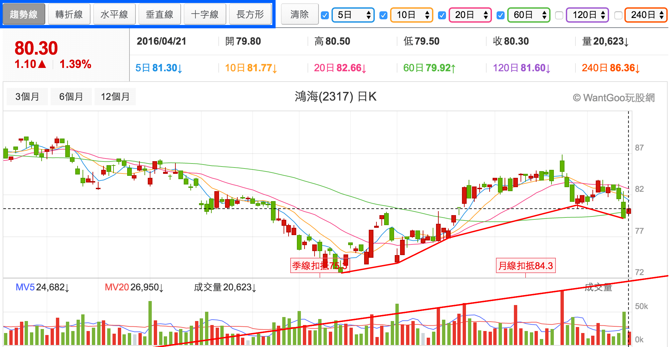The width and height of the screenshot is (671, 347).
Task: Pick the 垂直線 vertical line tool
Action: (x=159, y=14)
